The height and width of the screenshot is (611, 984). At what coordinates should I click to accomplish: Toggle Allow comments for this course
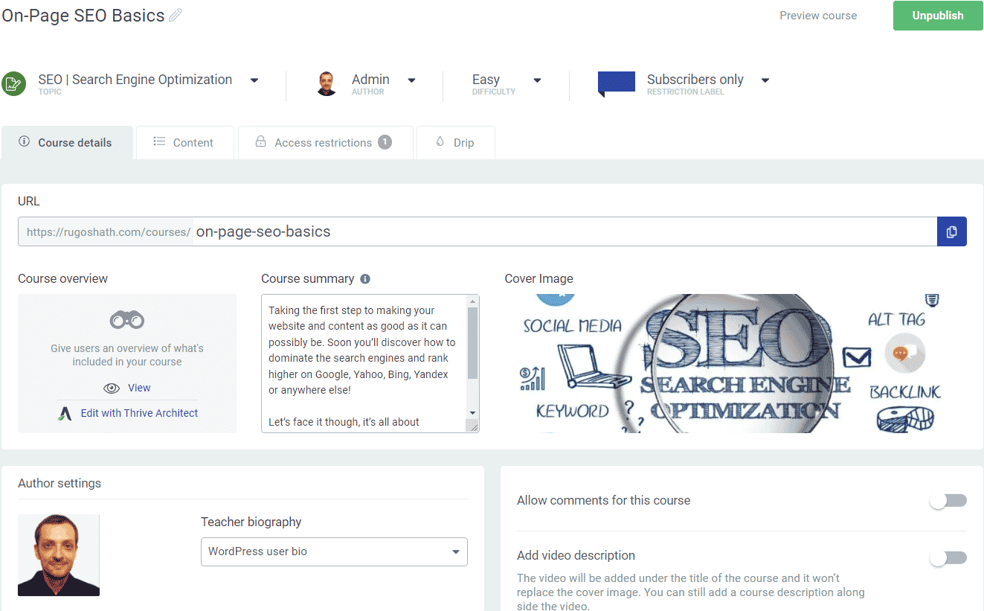[948, 501]
